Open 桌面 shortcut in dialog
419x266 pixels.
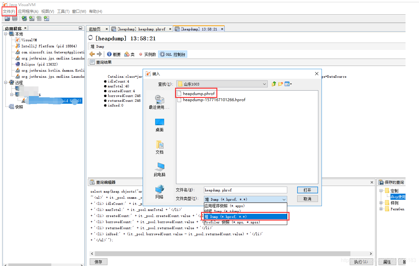pos(159,125)
